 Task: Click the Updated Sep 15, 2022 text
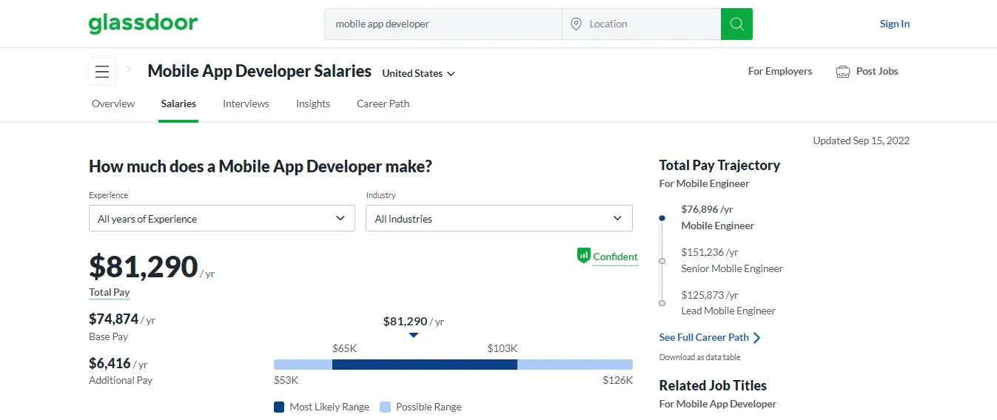pyautogui.click(x=861, y=140)
